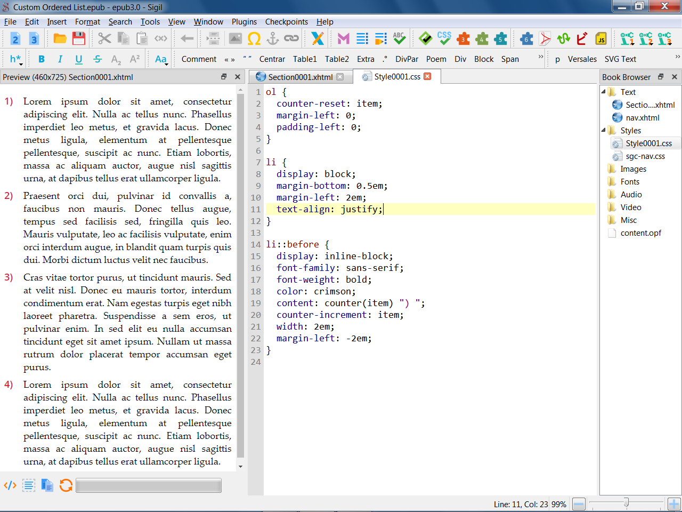682x512 pixels.
Task: Click the zoom slider in status bar
Action: click(626, 503)
